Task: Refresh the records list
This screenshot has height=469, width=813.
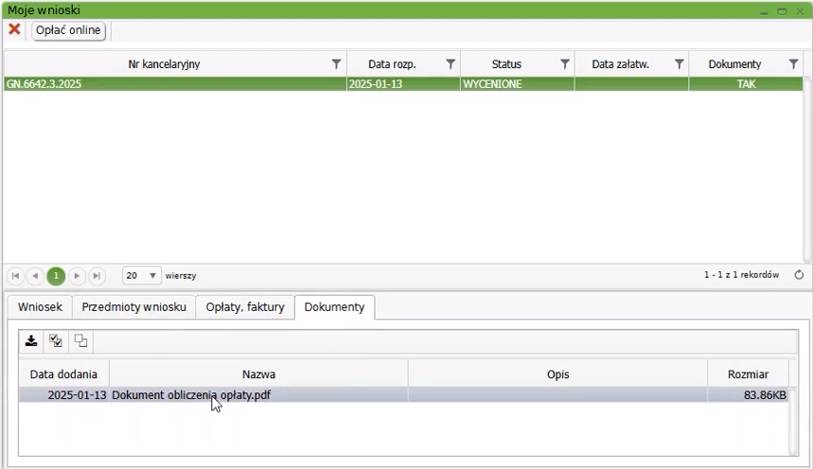Action: point(799,275)
